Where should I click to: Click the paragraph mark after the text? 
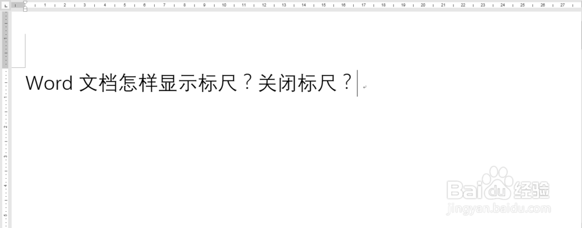365,88
